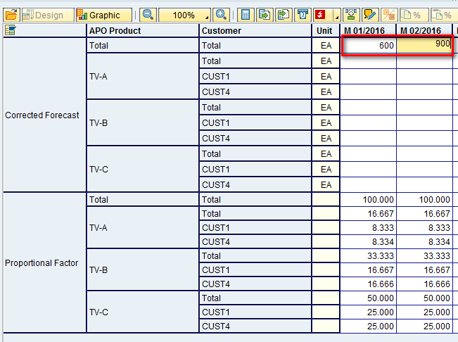Viewport: 458px width, 342px height.
Task: Zoom out with the minus magnifier
Action: [x=148, y=15]
